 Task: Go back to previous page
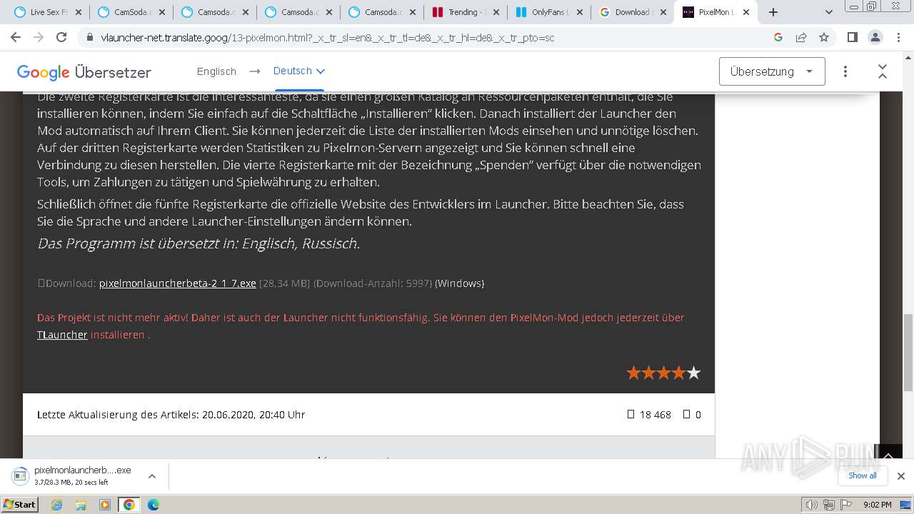(16, 37)
